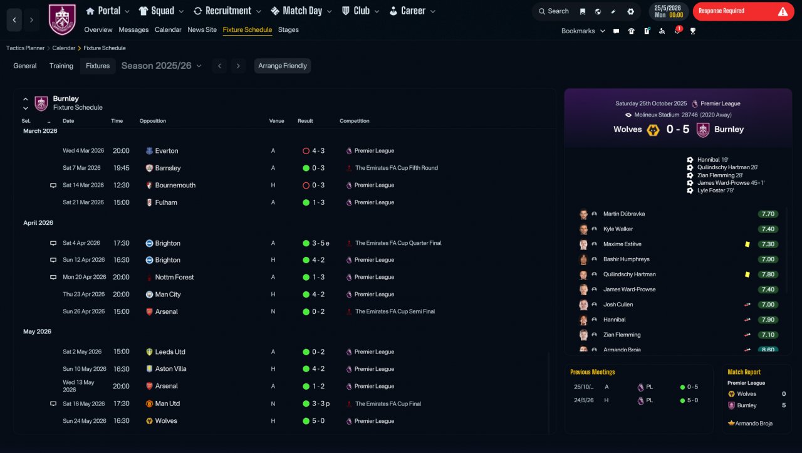This screenshot has height=453, width=802.
Task: Click the globe icon in the top bar
Action: 598,11
